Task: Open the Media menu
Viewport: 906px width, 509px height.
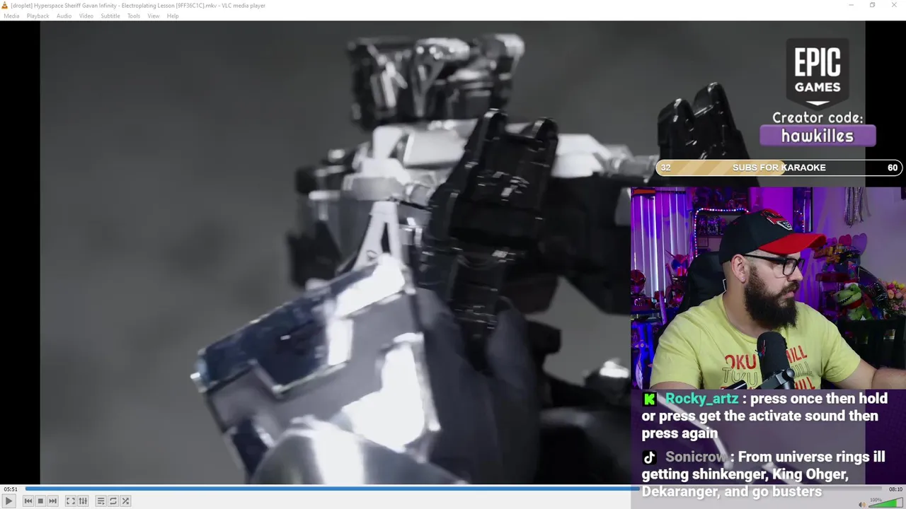Action: pyautogui.click(x=11, y=16)
